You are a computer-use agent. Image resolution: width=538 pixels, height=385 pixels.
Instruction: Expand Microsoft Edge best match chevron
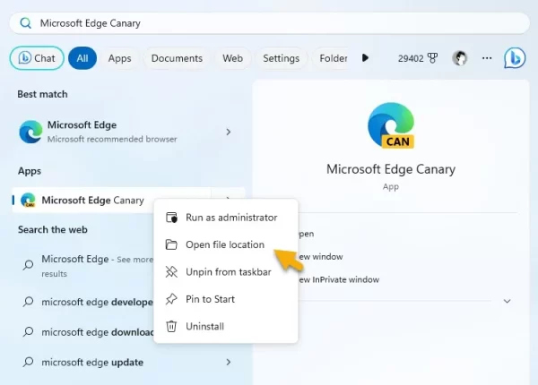click(229, 132)
